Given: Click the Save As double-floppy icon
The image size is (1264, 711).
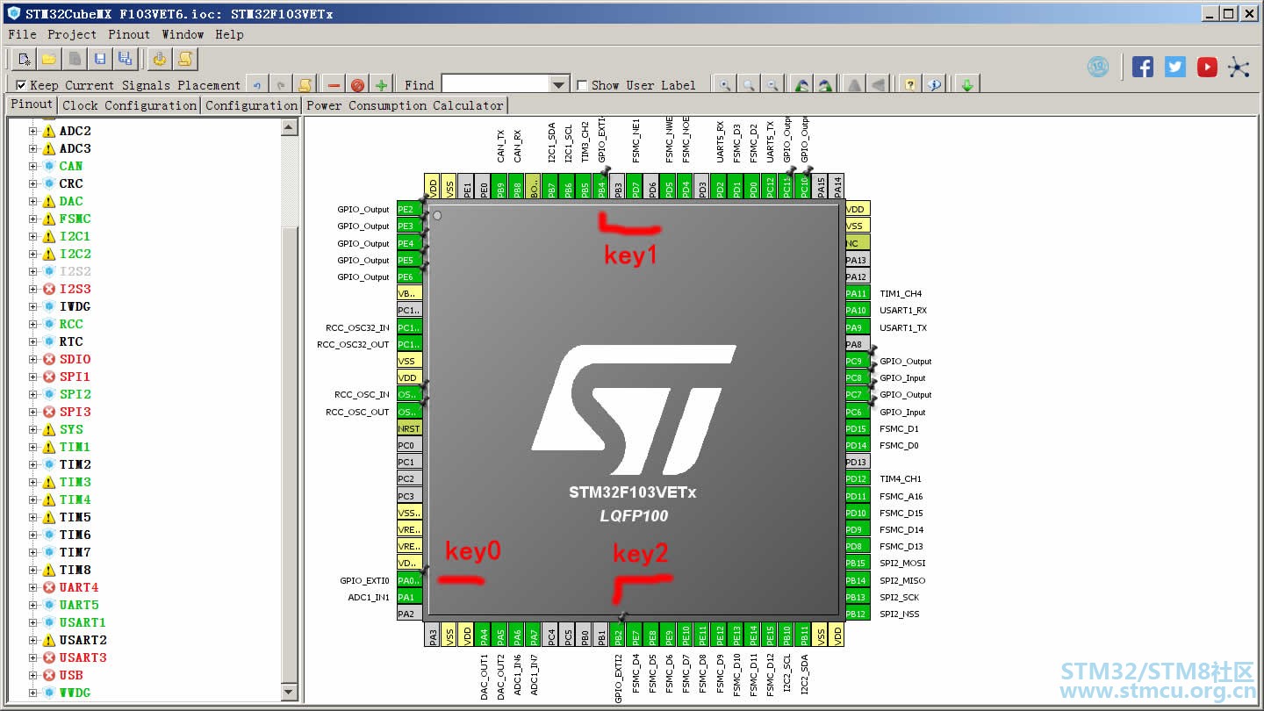Looking at the screenshot, I should coord(125,59).
